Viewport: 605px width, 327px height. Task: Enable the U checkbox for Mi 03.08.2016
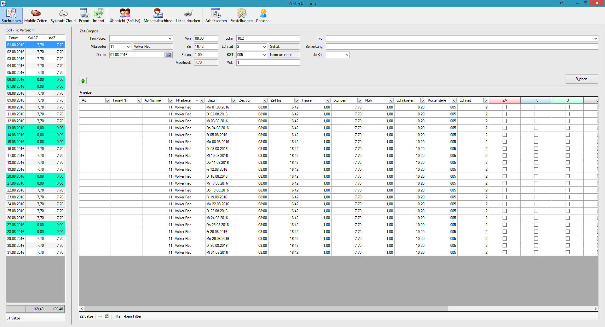pyautogui.click(x=568, y=121)
